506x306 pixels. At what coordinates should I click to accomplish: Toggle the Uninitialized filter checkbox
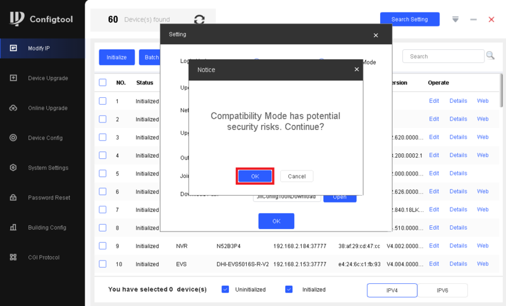click(x=225, y=289)
